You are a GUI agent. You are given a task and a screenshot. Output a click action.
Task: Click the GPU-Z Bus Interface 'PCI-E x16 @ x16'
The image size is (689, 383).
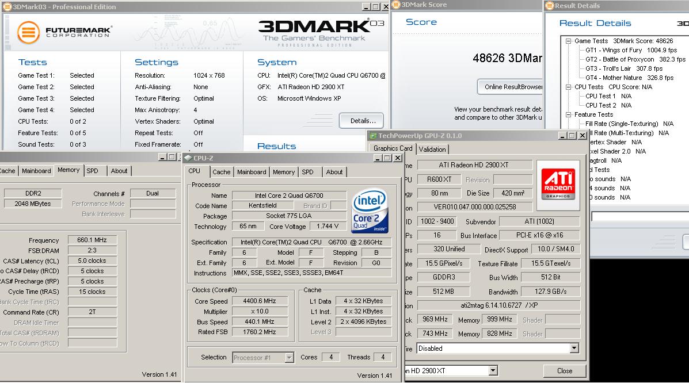point(539,235)
